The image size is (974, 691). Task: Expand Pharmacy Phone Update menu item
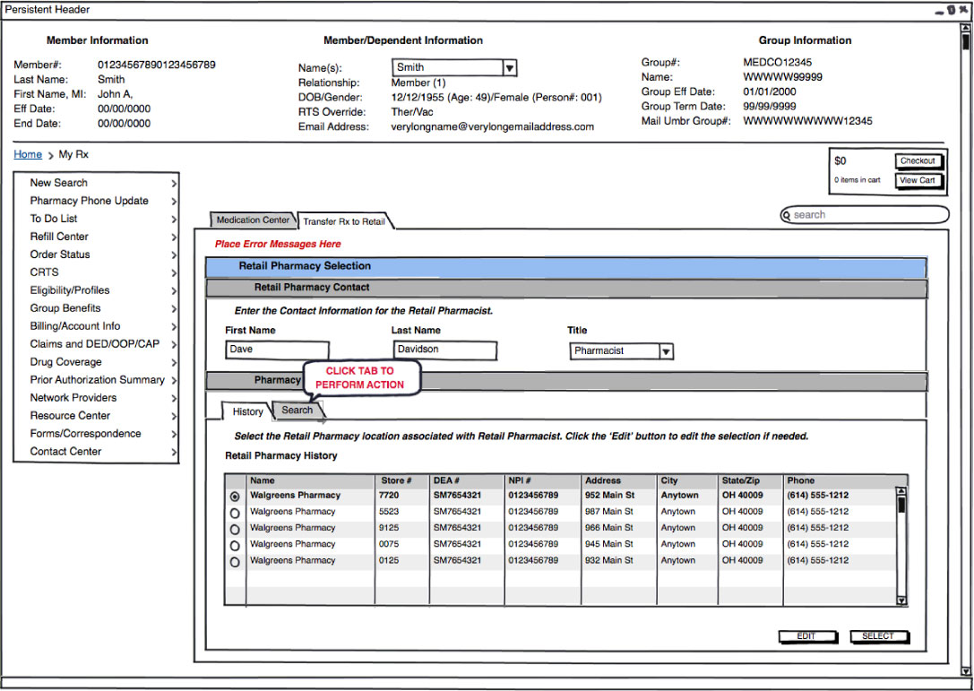(x=96, y=201)
